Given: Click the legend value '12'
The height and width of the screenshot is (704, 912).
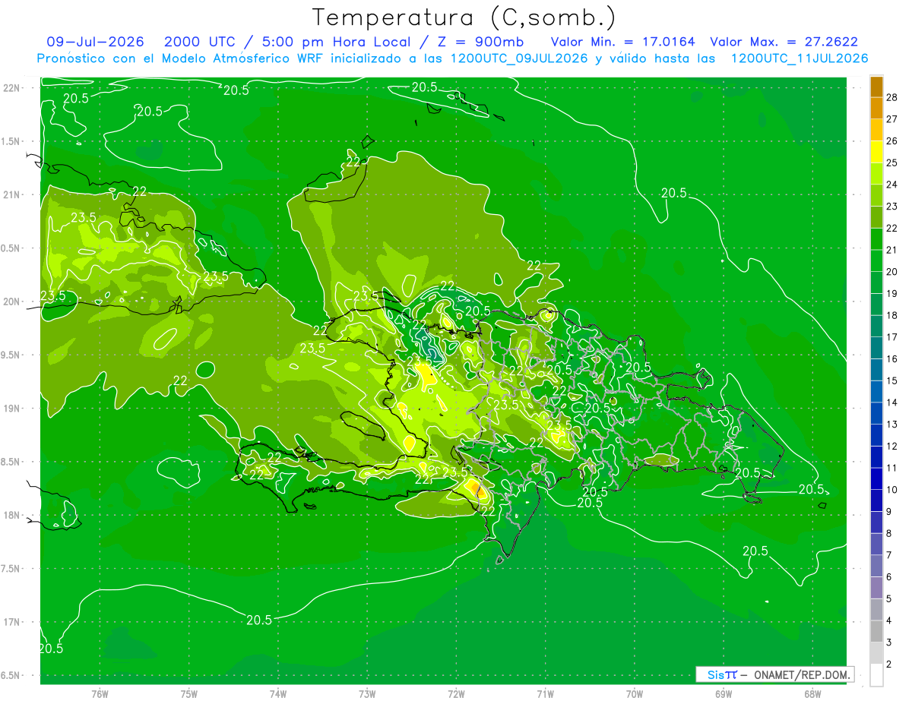Looking at the screenshot, I should 891,447.
